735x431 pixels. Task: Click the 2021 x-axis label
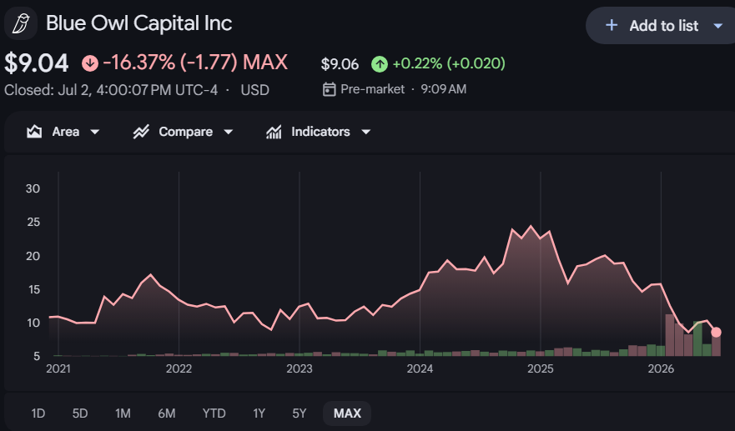tap(58, 368)
